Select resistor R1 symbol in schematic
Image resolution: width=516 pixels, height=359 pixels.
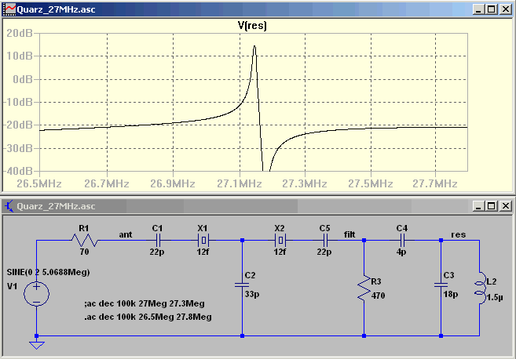(x=84, y=241)
